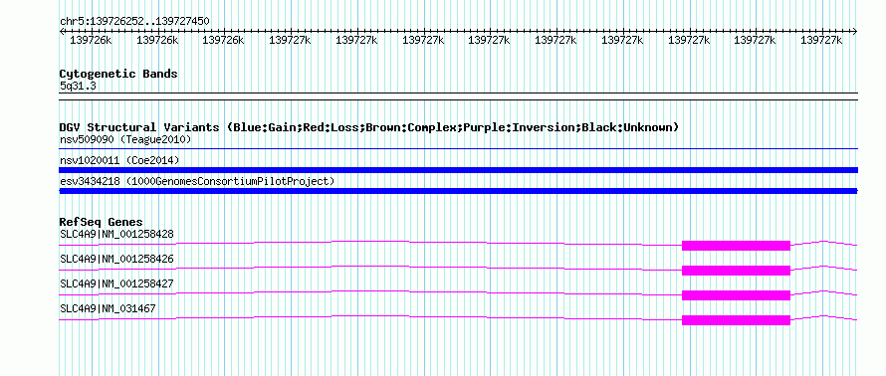
Task: Click the magenta exon of NM_001258427
Action: [736, 295]
